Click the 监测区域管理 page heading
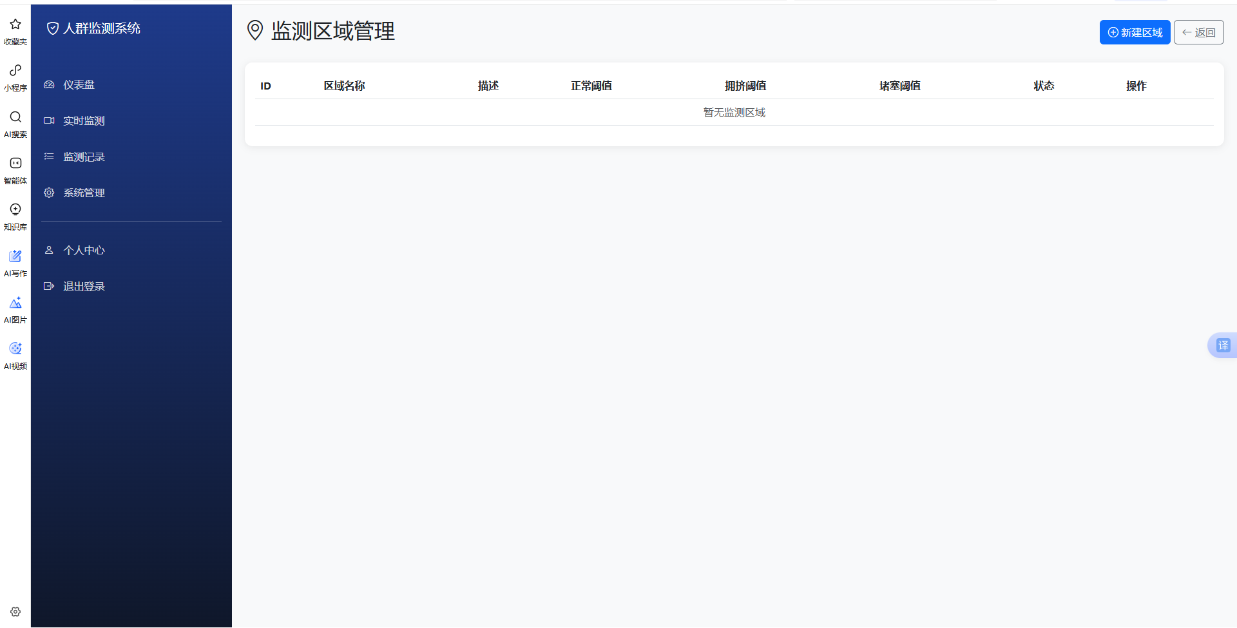Screen dimensions: 1237x628 (x=333, y=30)
